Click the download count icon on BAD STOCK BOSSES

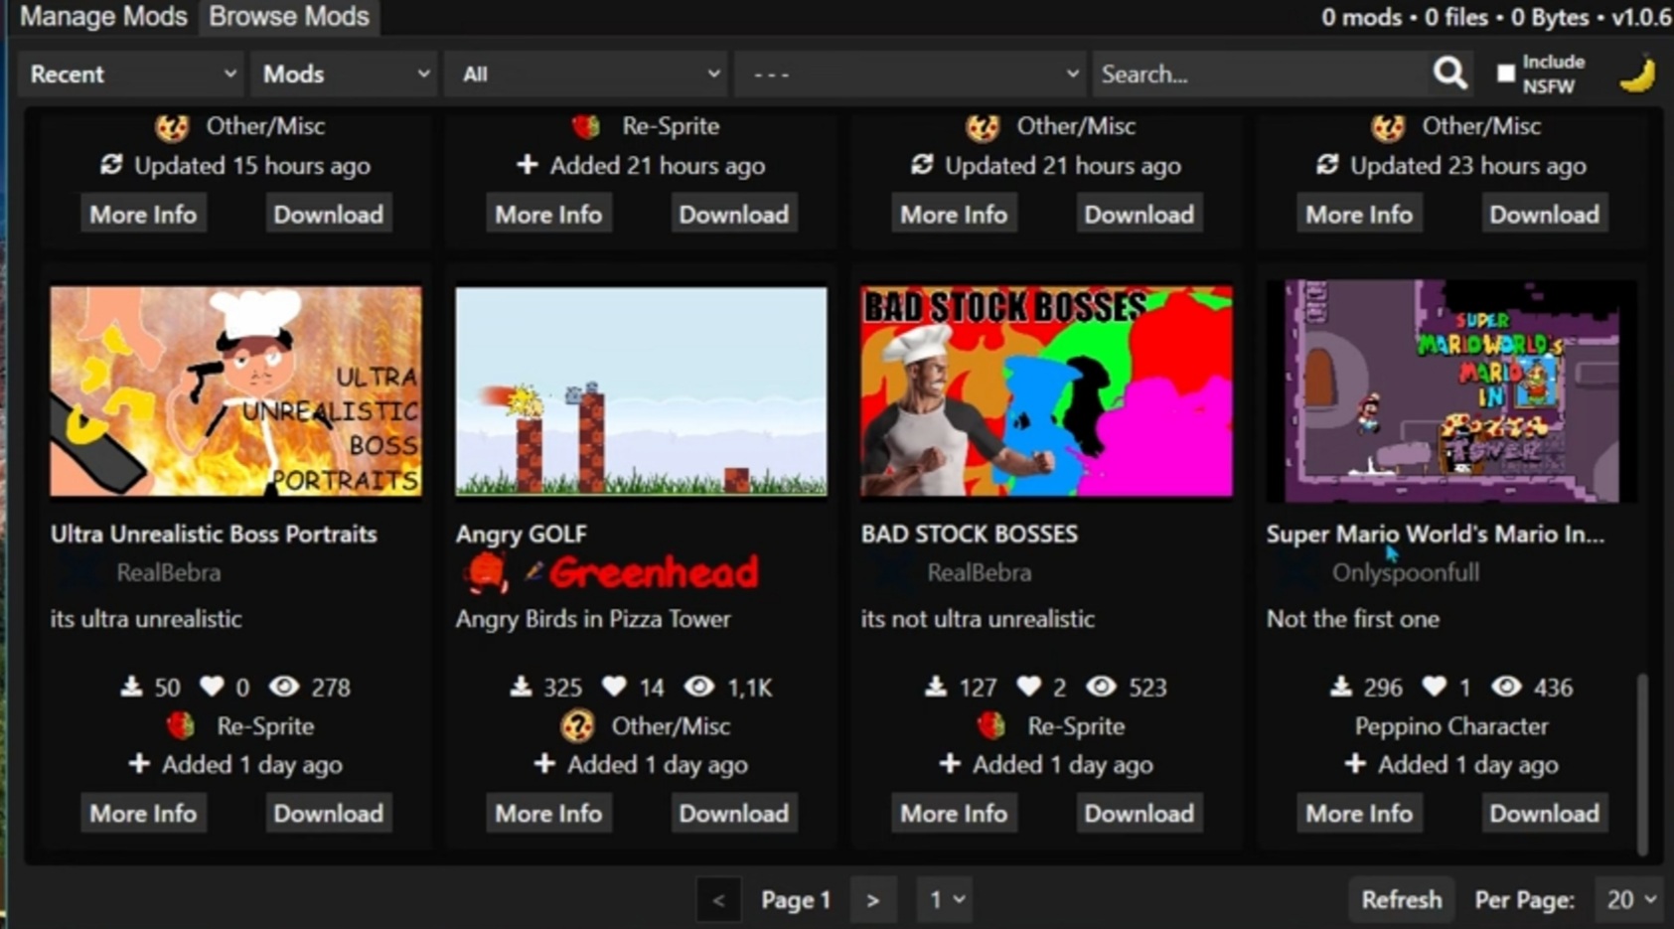click(x=936, y=687)
